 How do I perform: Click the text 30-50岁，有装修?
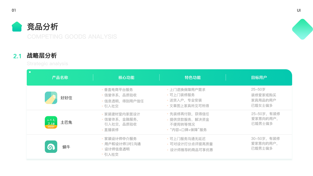click(265, 138)
